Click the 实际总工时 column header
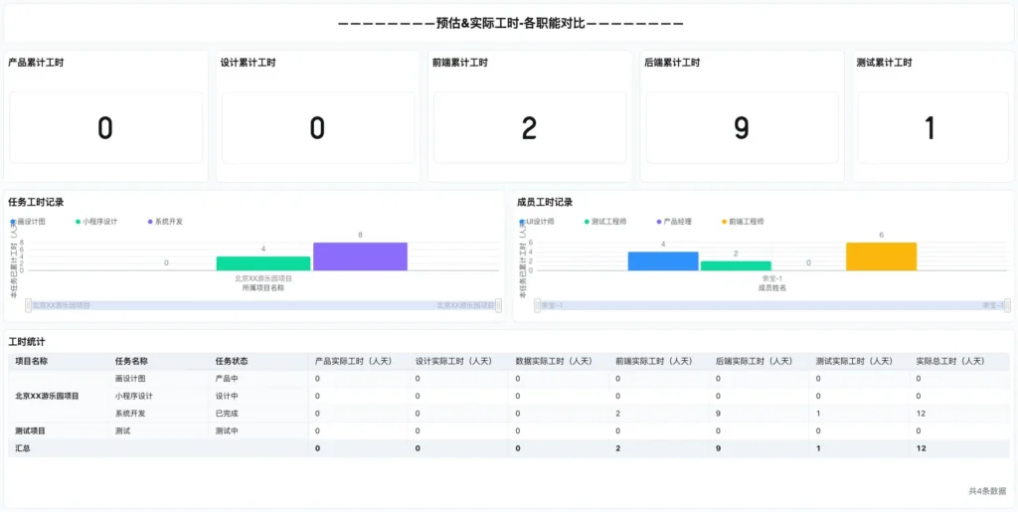The image size is (1018, 512). (x=950, y=361)
